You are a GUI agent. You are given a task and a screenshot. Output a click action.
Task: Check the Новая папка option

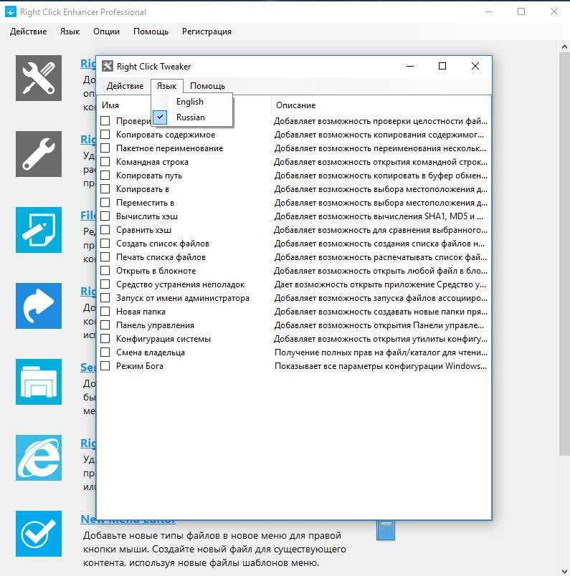[x=105, y=312]
